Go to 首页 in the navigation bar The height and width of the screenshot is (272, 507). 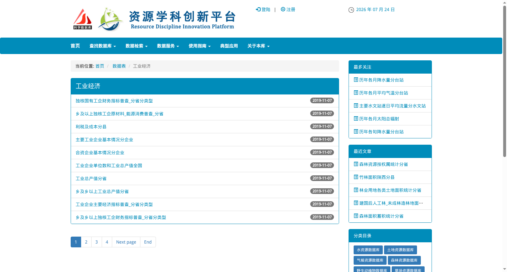pyautogui.click(x=75, y=46)
